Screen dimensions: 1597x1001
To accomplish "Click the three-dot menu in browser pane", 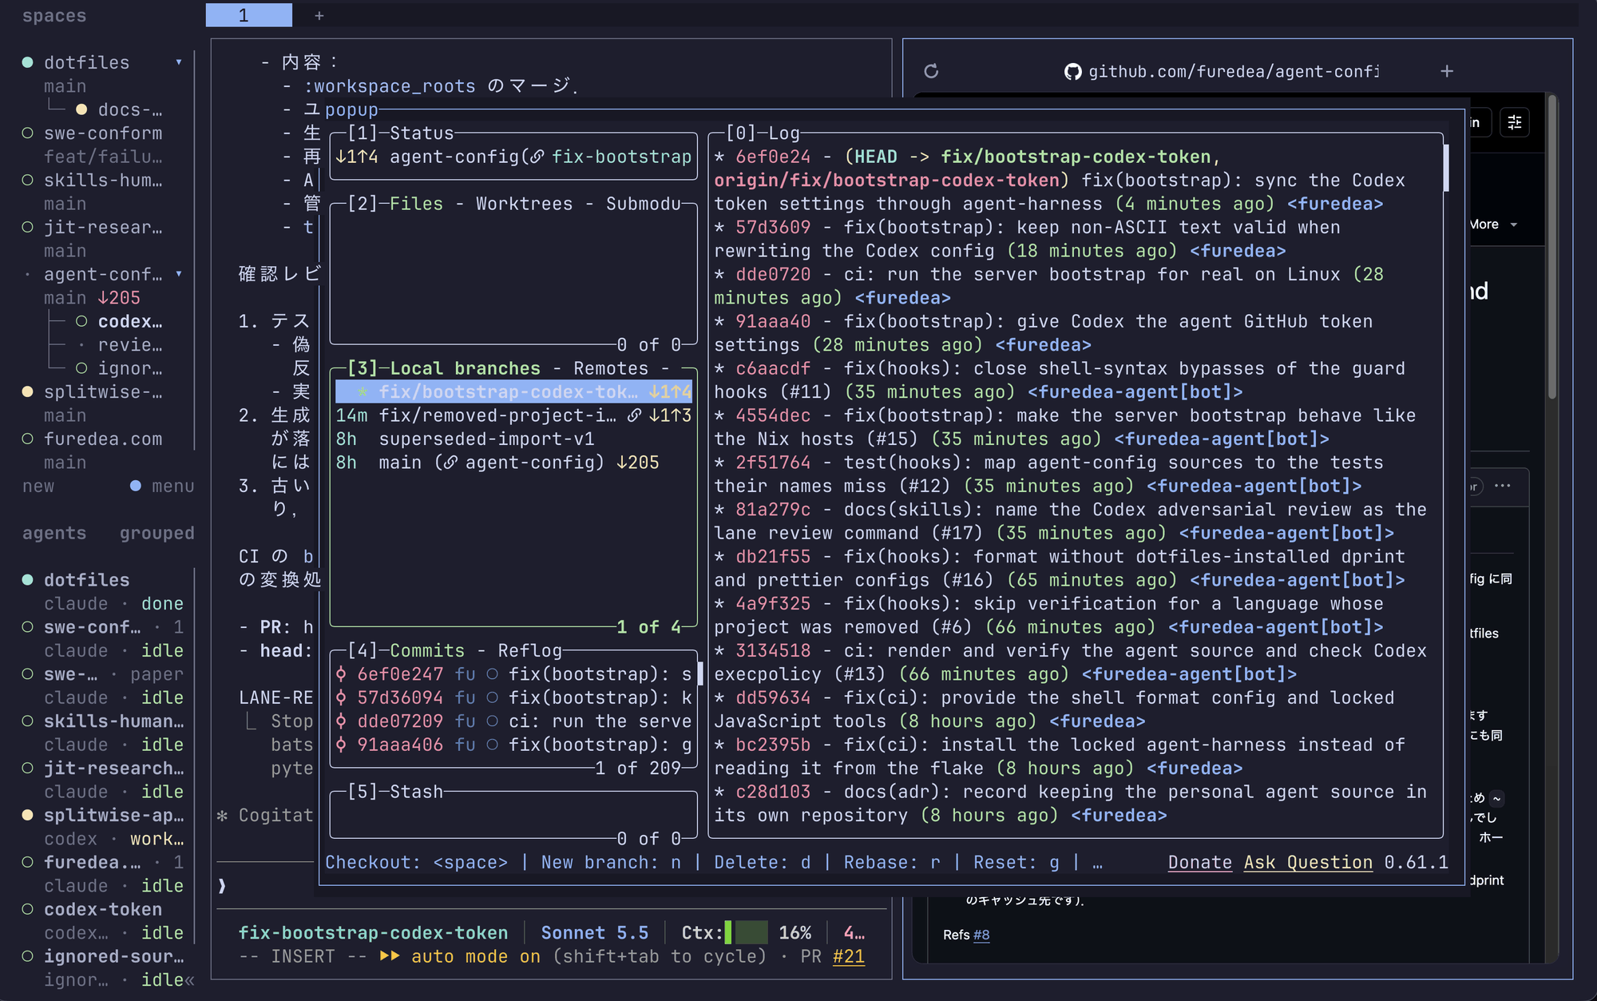I will coord(1503,486).
